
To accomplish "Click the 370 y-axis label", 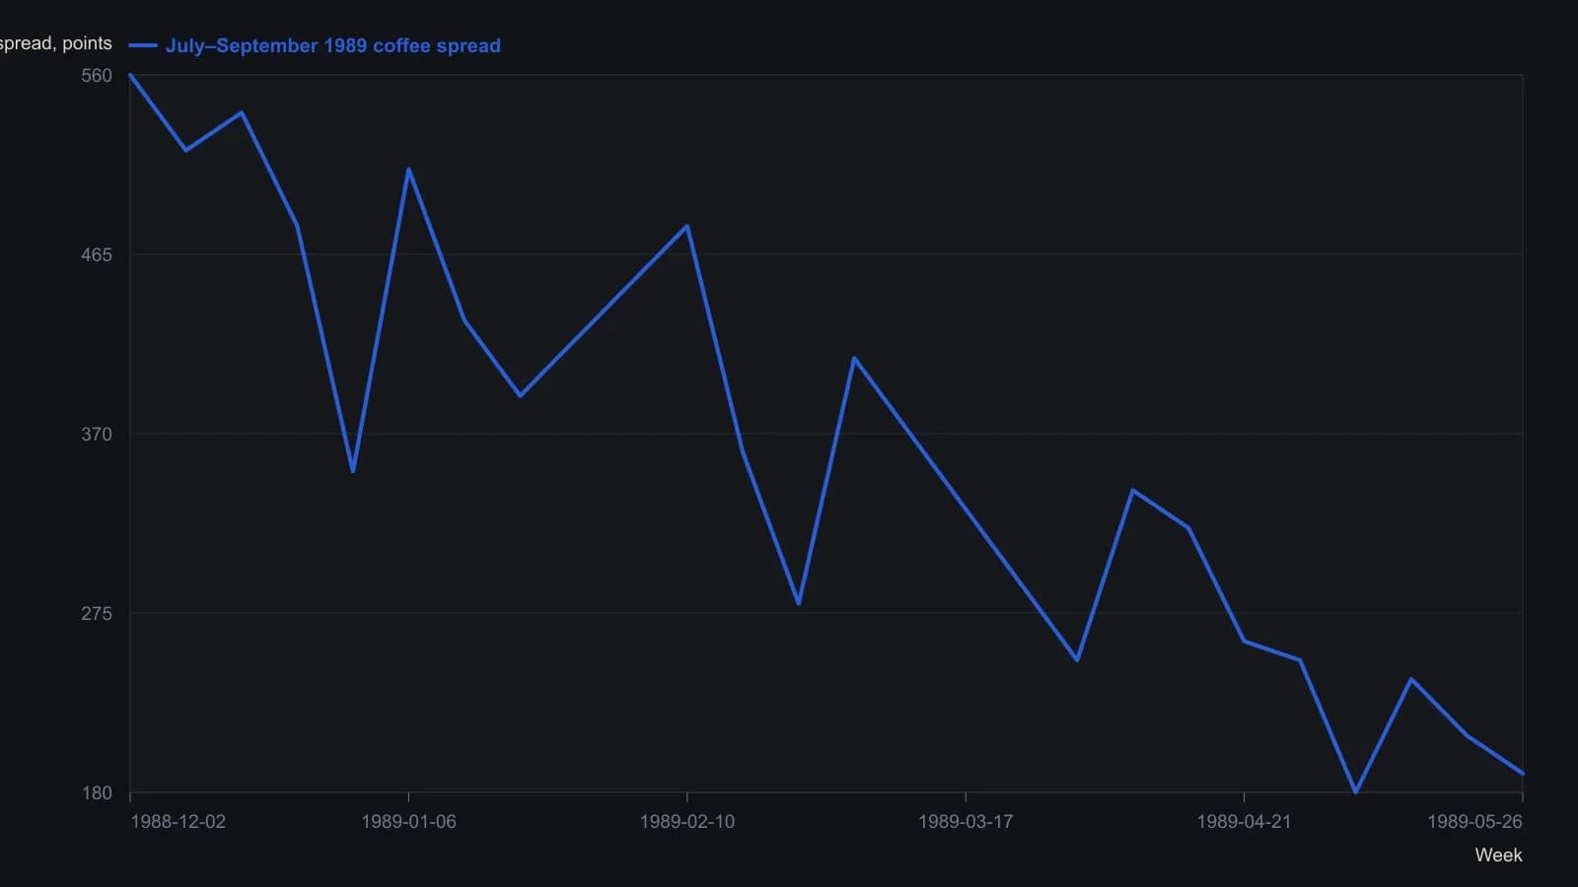I will 97,435.
